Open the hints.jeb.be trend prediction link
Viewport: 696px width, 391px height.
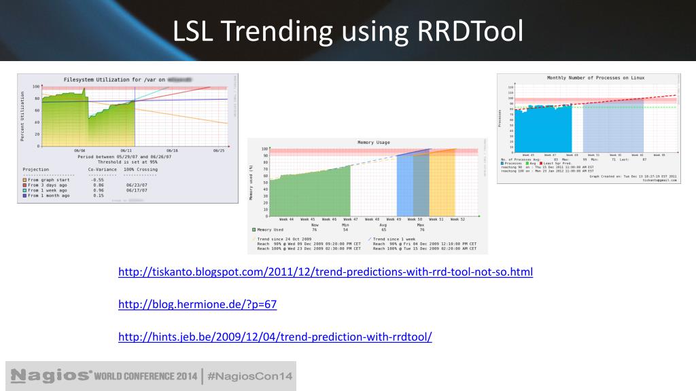pyautogui.click(x=275, y=337)
